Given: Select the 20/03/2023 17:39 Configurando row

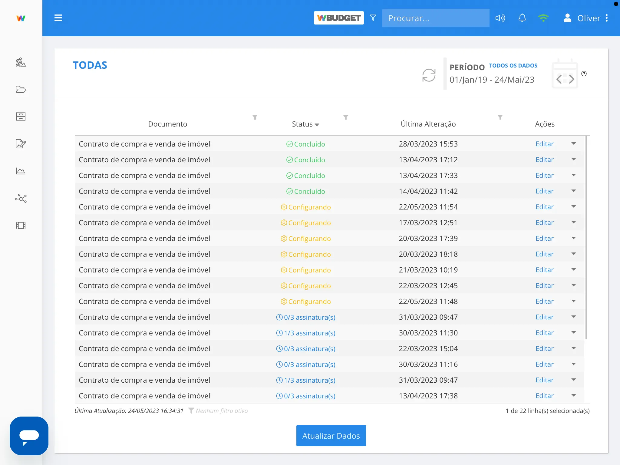Looking at the screenshot, I should pyautogui.click(x=329, y=238).
